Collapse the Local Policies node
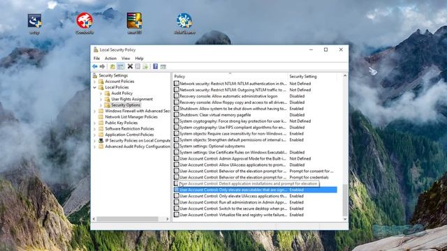The height and width of the screenshot is (251, 447). [95, 87]
